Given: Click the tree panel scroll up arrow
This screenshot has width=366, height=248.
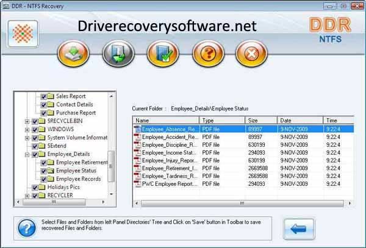Looking at the screenshot, I should tap(112, 96).
